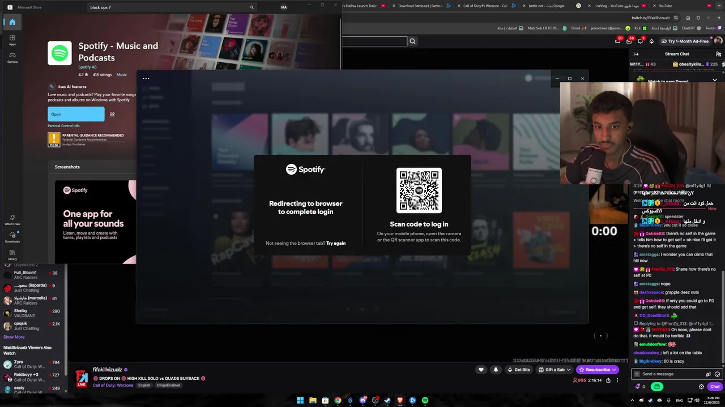The height and width of the screenshot is (407, 725).
Task: Open more options dots under stream
Action: 617,380
